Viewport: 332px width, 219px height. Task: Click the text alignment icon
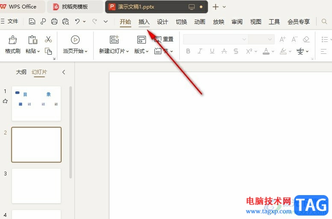pyautogui.click(x=323, y=51)
